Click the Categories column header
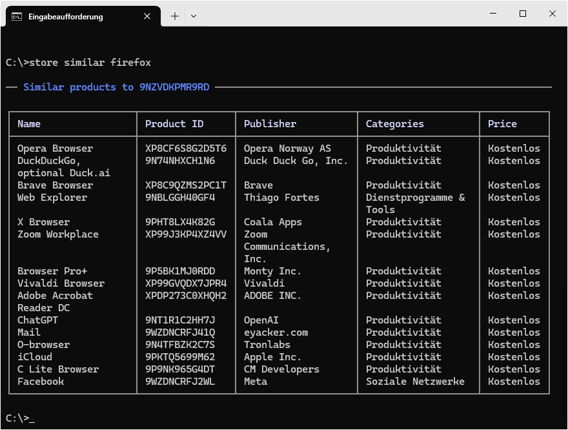This screenshot has height=430, width=568. click(x=394, y=124)
